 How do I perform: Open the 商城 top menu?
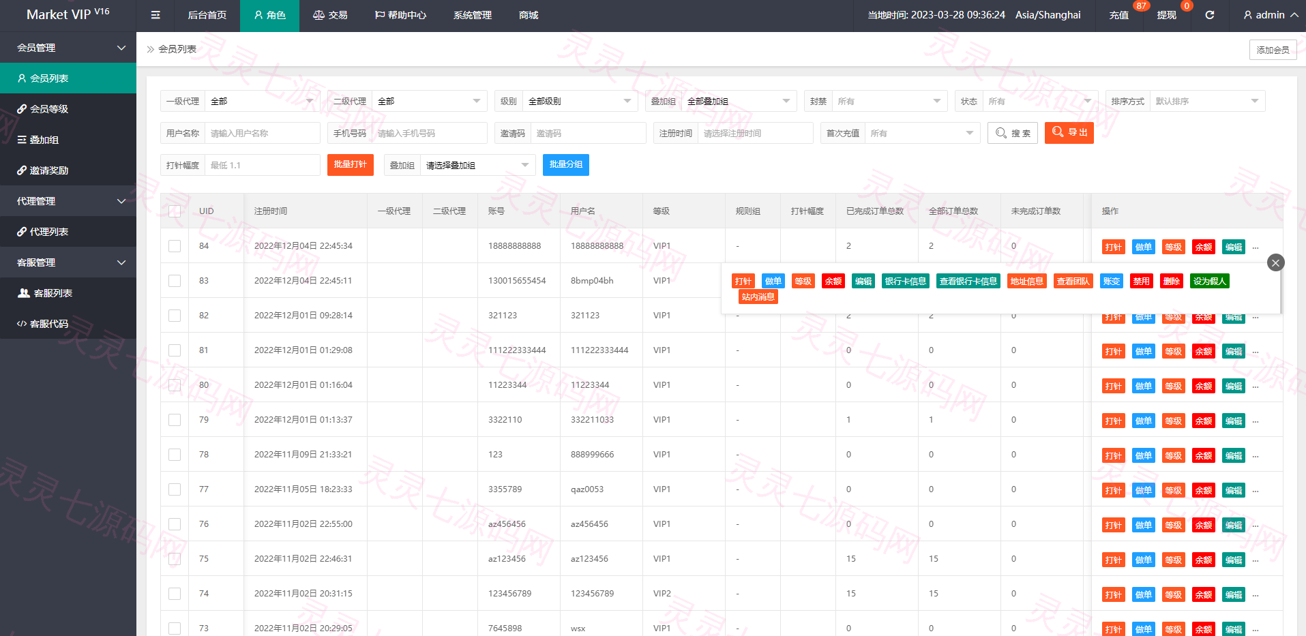click(529, 15)
